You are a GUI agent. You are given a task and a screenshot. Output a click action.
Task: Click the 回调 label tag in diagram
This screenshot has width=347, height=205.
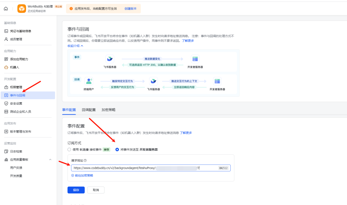[77, 79]
